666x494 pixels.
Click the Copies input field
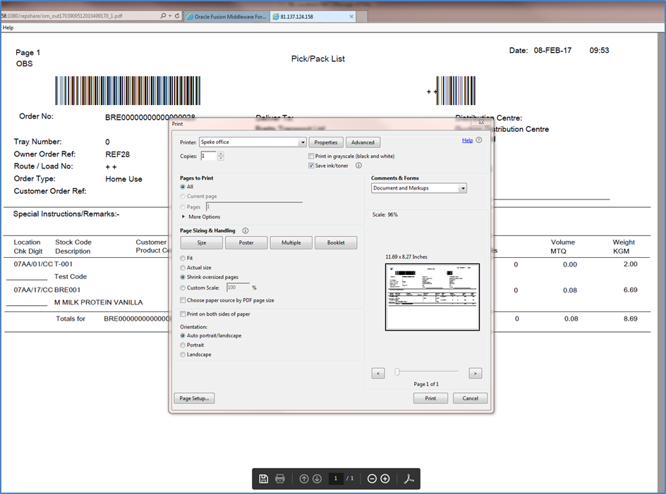coord(209,156)
